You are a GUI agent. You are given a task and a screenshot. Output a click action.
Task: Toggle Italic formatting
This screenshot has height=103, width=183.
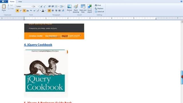[21, 11]
